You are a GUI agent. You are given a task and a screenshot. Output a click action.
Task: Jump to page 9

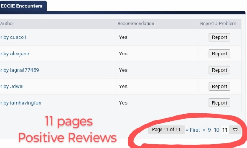coord(209,130)
